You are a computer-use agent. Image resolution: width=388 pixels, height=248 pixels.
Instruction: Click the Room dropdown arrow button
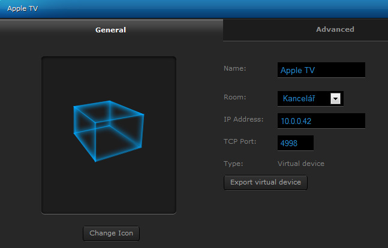point(336,99)
